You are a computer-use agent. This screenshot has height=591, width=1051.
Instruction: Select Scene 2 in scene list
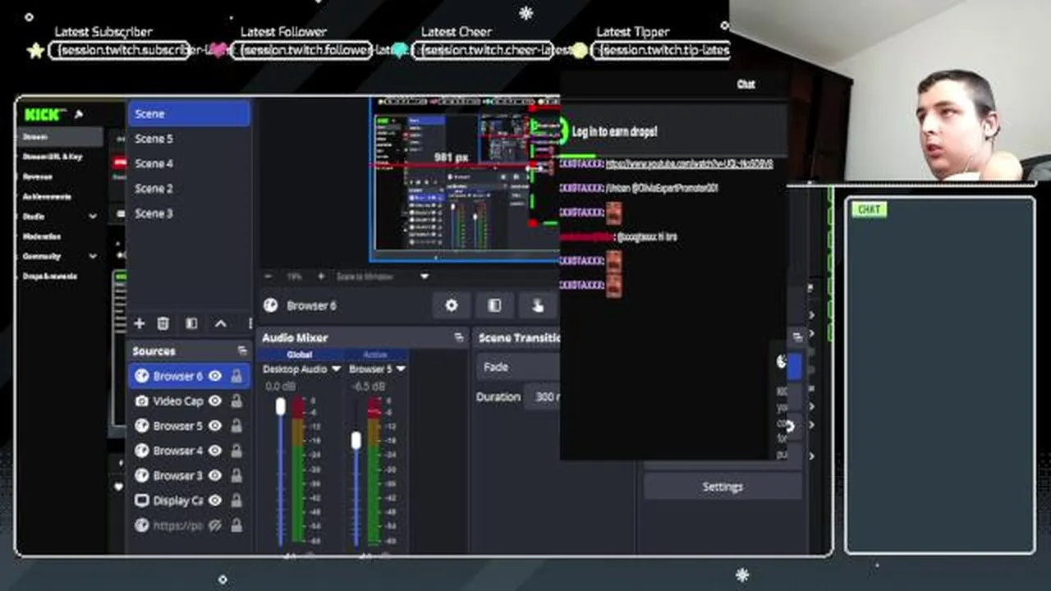[189, 188]
